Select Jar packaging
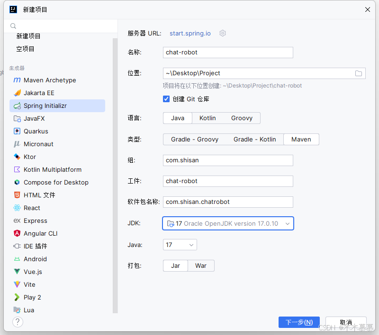 [175, 266]
